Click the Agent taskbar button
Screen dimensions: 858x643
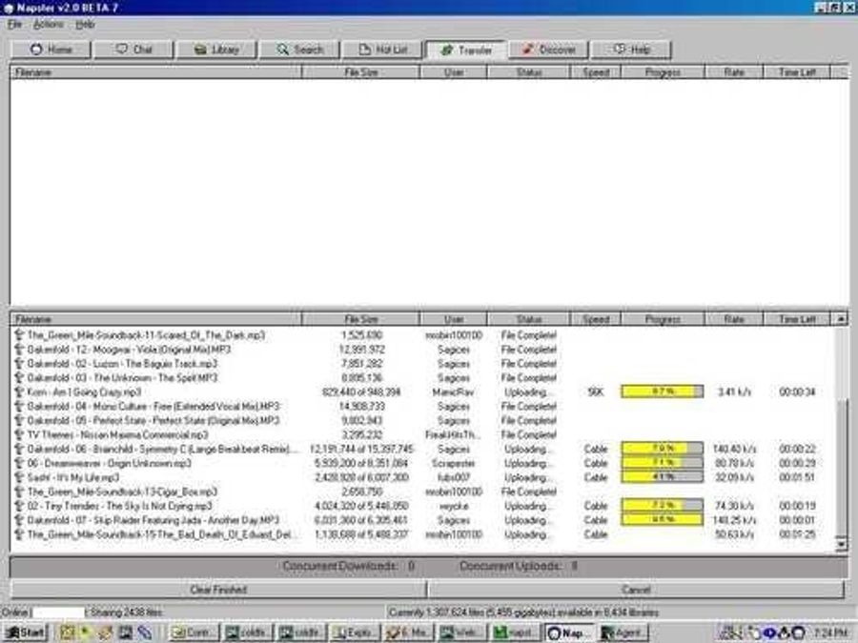[x=623, y=633]
